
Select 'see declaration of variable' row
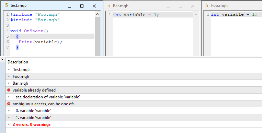(134, 97)
